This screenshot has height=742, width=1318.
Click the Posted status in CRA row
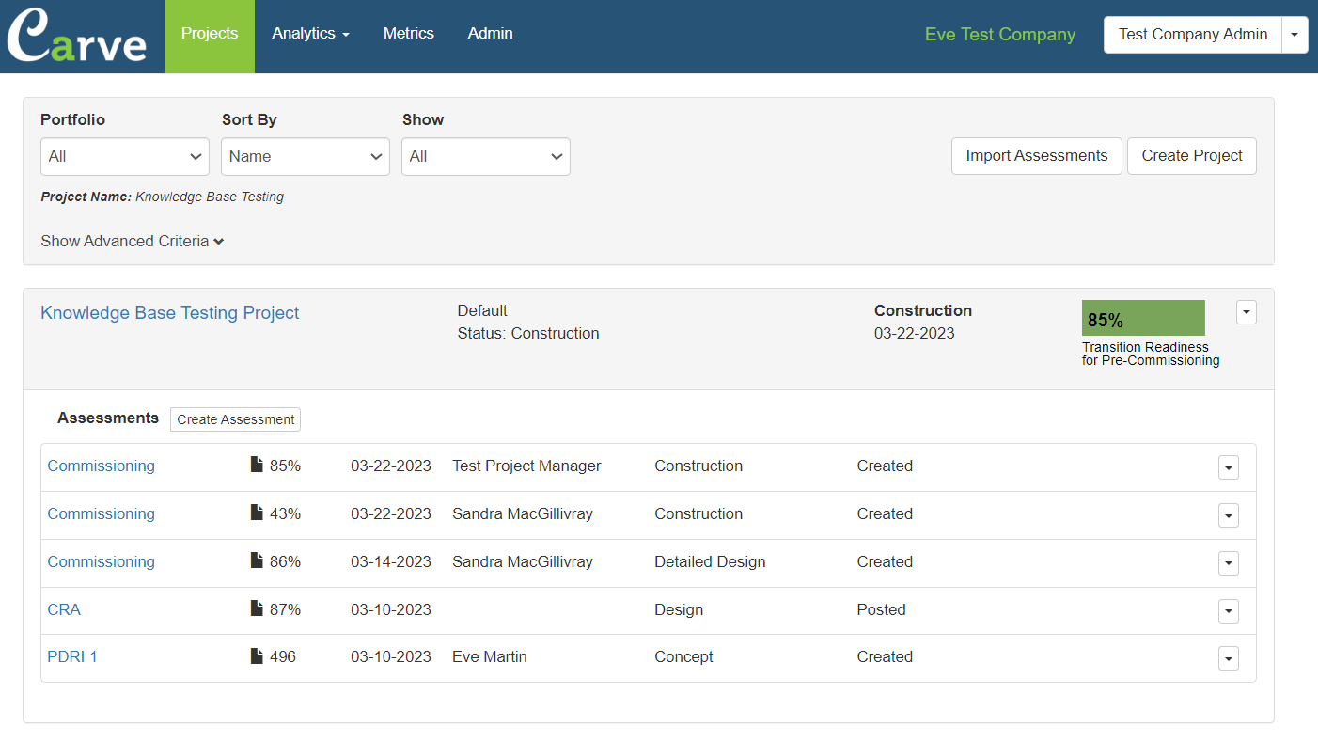pos(882,610)
